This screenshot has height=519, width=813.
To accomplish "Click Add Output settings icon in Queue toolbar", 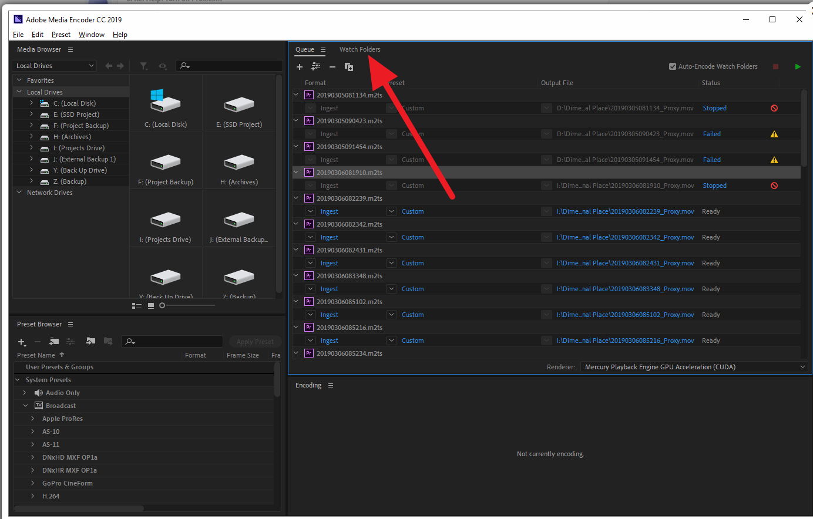I will tap(316, 67).
